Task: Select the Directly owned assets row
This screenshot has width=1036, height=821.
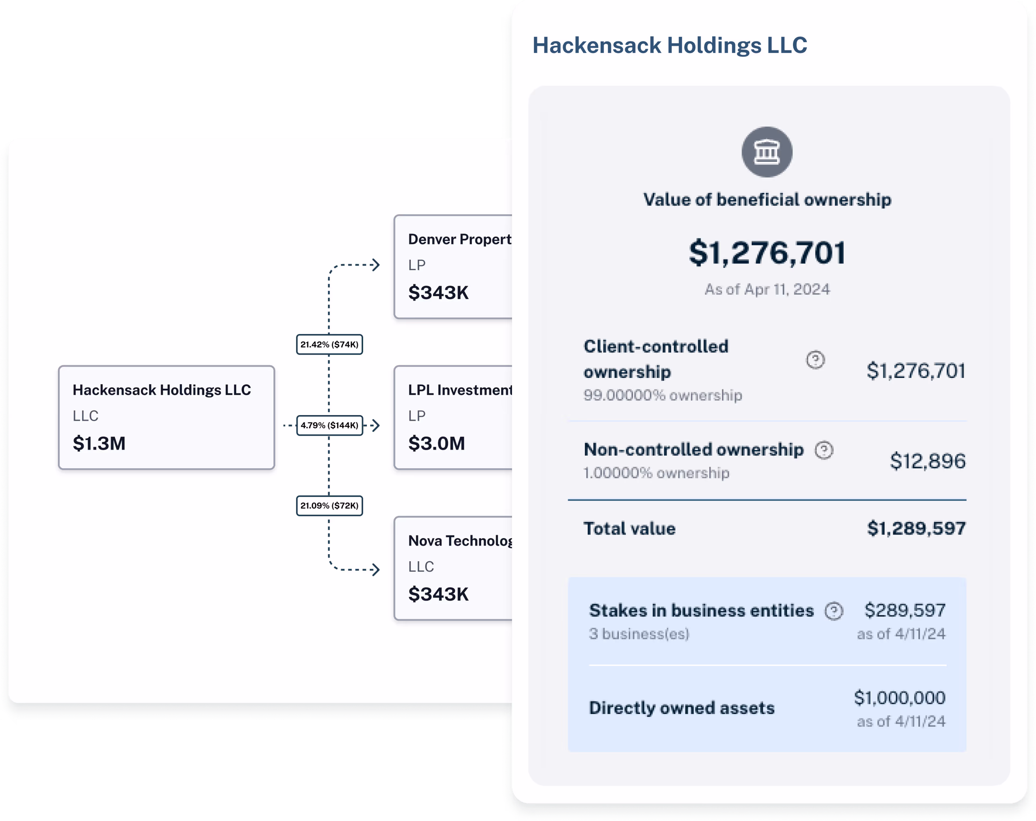Action: [767, 709]
